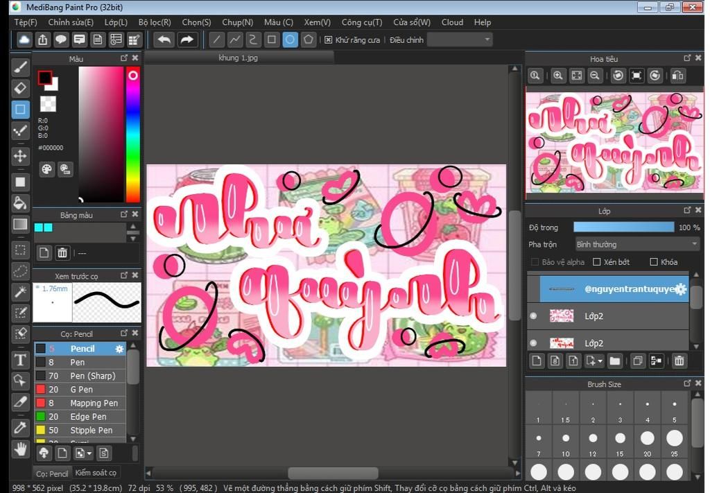710x493 pixels.
Task: Switch to the Kiểm soát cọ tab
Action: [x=96, y=473]
